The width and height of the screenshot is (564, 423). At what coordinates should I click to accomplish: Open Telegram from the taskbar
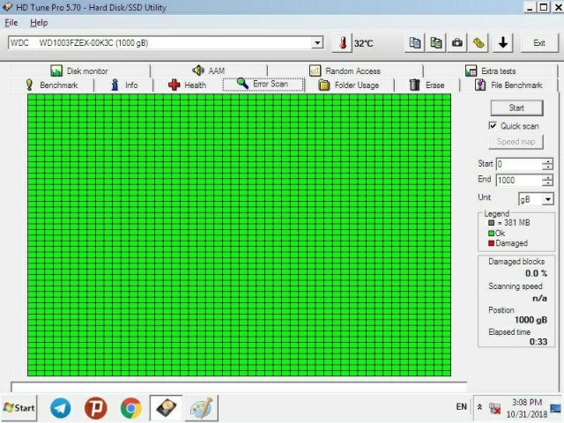coord(61,407)
